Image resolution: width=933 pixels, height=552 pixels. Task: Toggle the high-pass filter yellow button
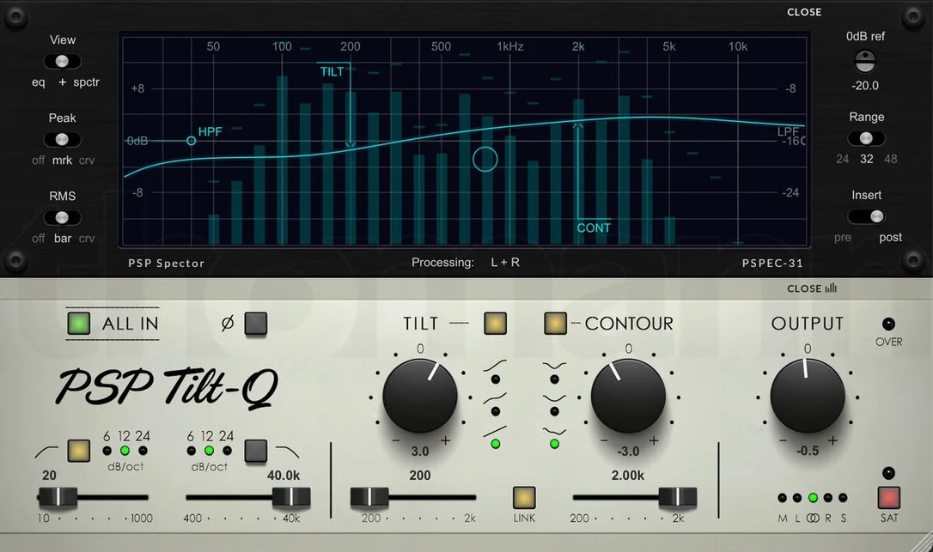pyautogui.click(x=78, y=451)
